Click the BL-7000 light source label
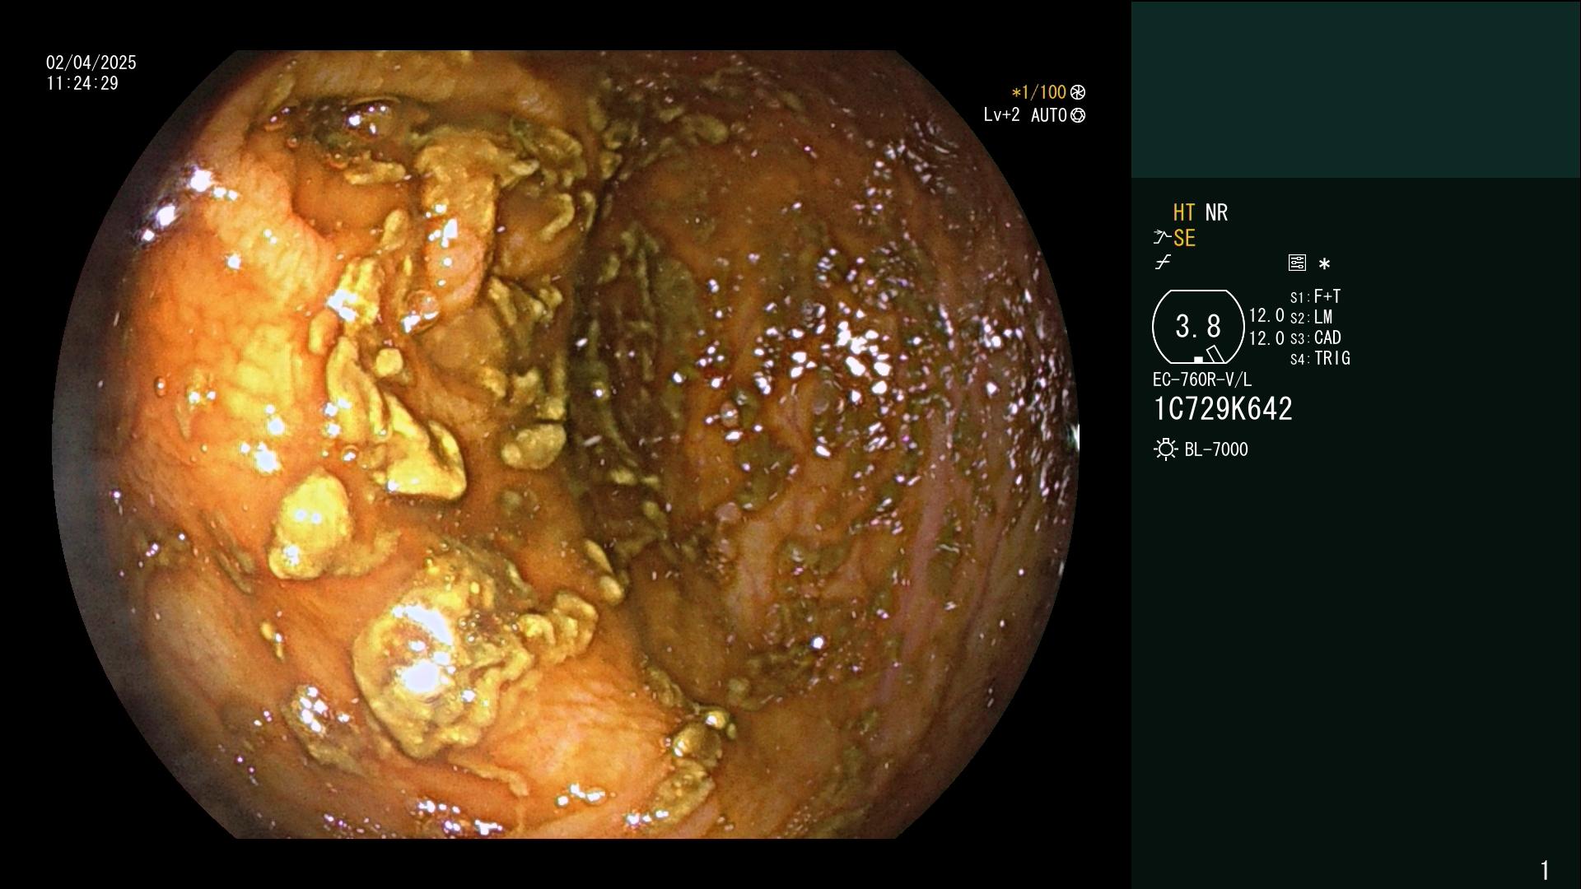Viewport: 1581px width, 889px height. [x=1216, y=449]
